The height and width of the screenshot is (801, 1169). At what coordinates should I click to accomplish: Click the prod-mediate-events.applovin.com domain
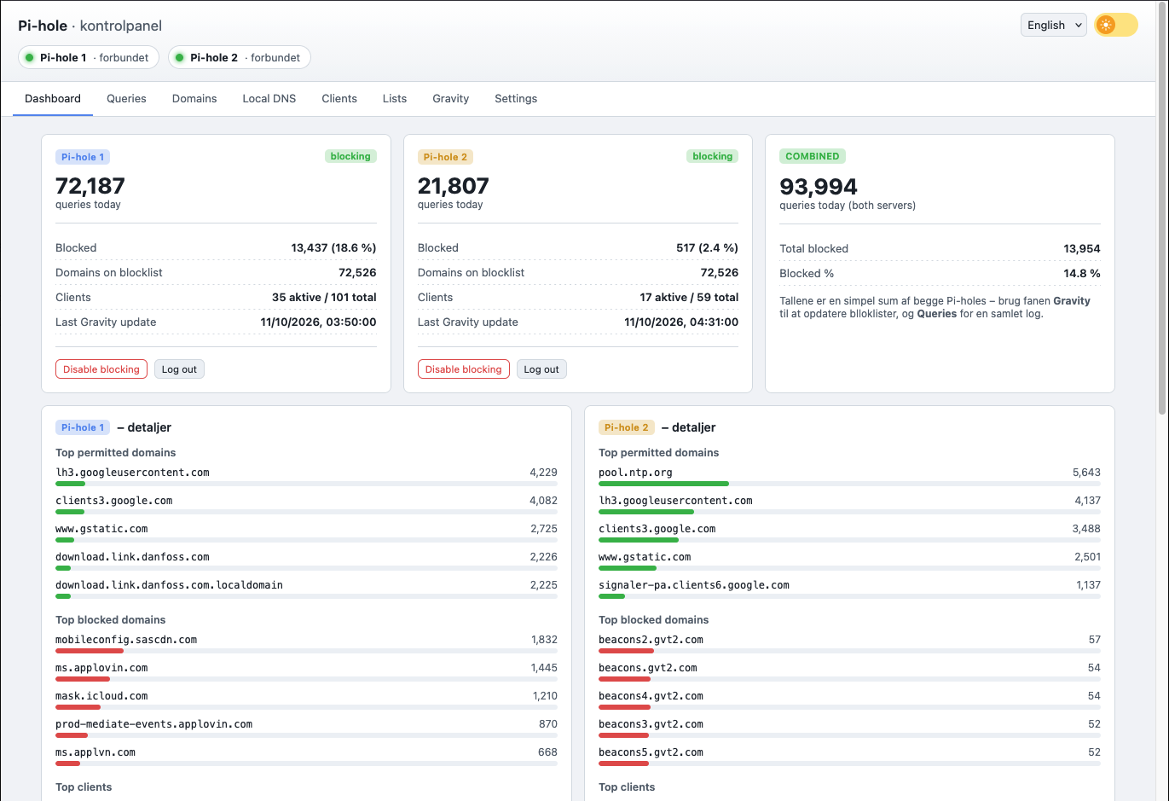(x=154, y=724)
